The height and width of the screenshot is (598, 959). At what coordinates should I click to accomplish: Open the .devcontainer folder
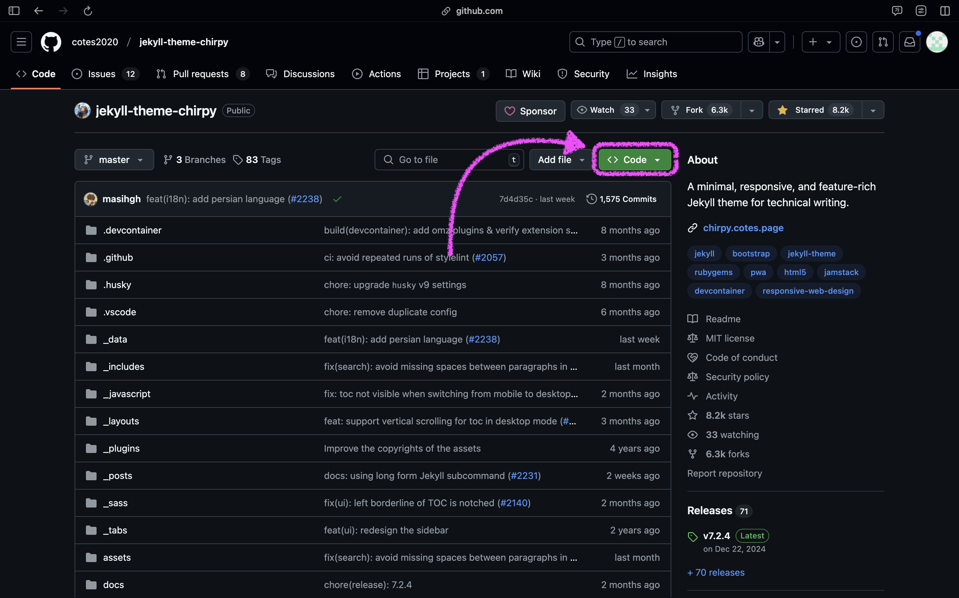(x=132, y=230)
